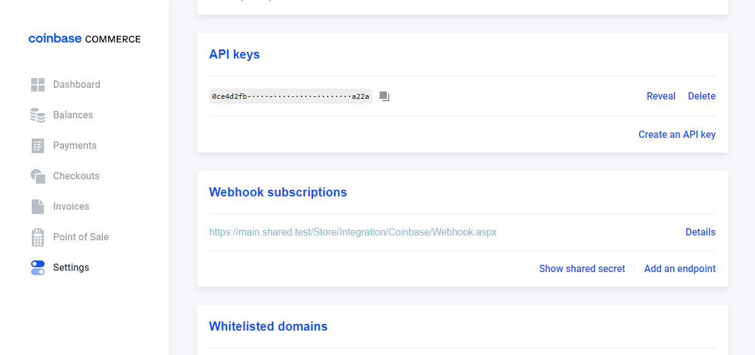755x355 pixels.
Task: Click the Coinbase Commerce logo
Action: (x=84, y=39)
